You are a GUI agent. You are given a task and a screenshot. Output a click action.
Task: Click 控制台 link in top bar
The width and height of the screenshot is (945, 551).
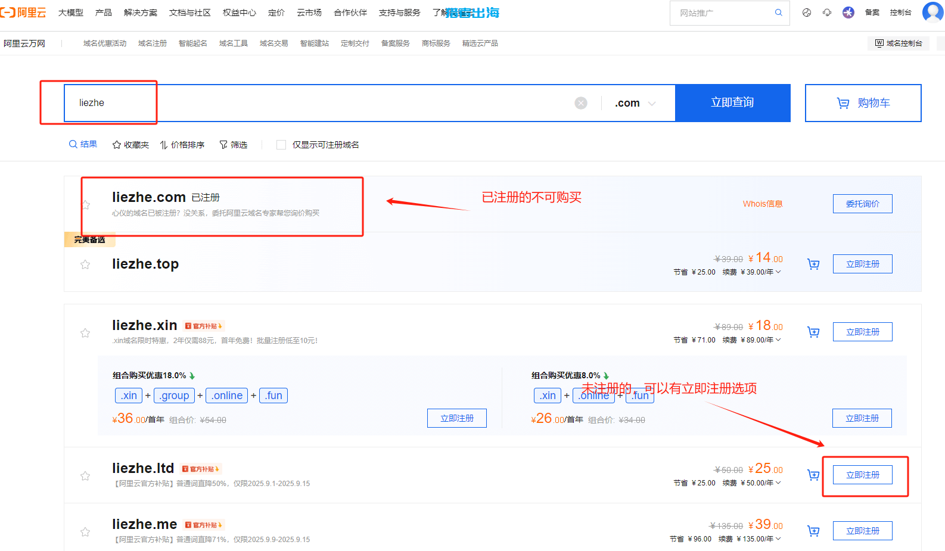[900, 13]
